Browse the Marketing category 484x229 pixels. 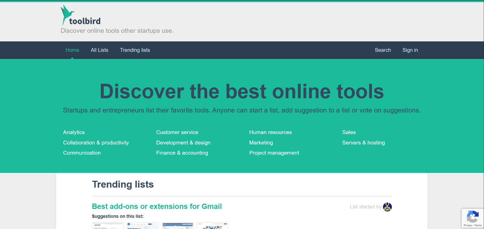261,143
